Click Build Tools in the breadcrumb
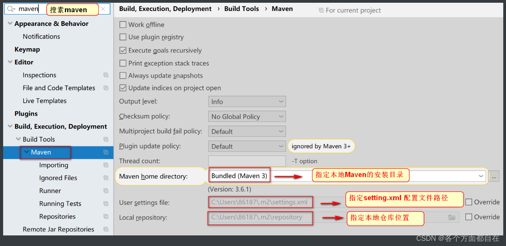Screen dimensions: 506x246 (242, 9)
